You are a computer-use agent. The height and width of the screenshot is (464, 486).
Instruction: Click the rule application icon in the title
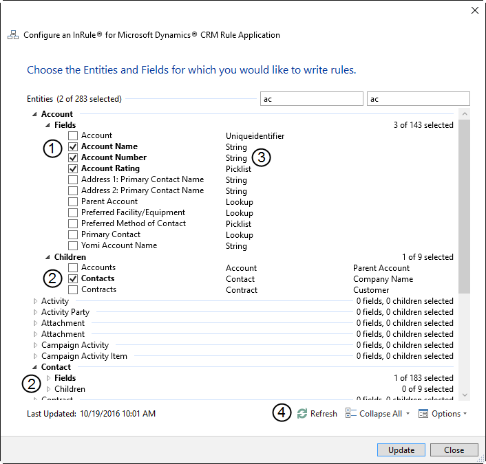(13, 35)
